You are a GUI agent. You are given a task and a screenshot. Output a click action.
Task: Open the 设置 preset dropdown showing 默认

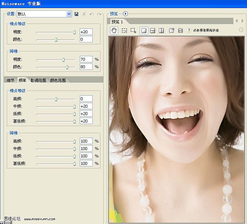tap(69, 14)
